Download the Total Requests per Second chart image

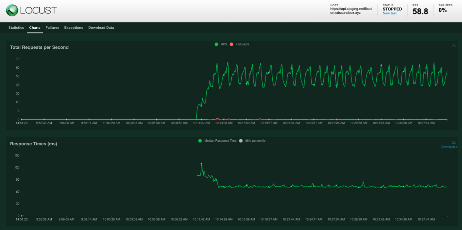454,45
